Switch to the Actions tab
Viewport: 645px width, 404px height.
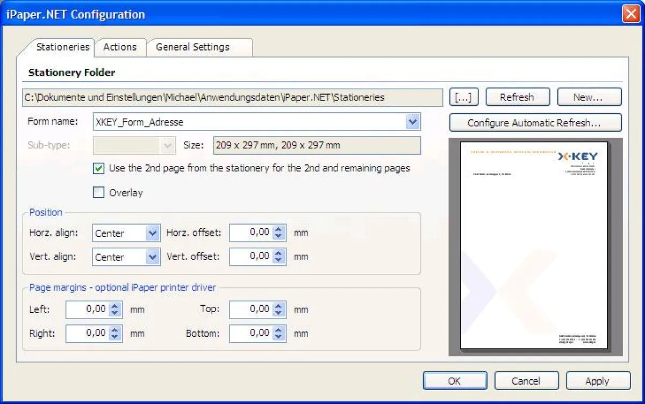120,47
